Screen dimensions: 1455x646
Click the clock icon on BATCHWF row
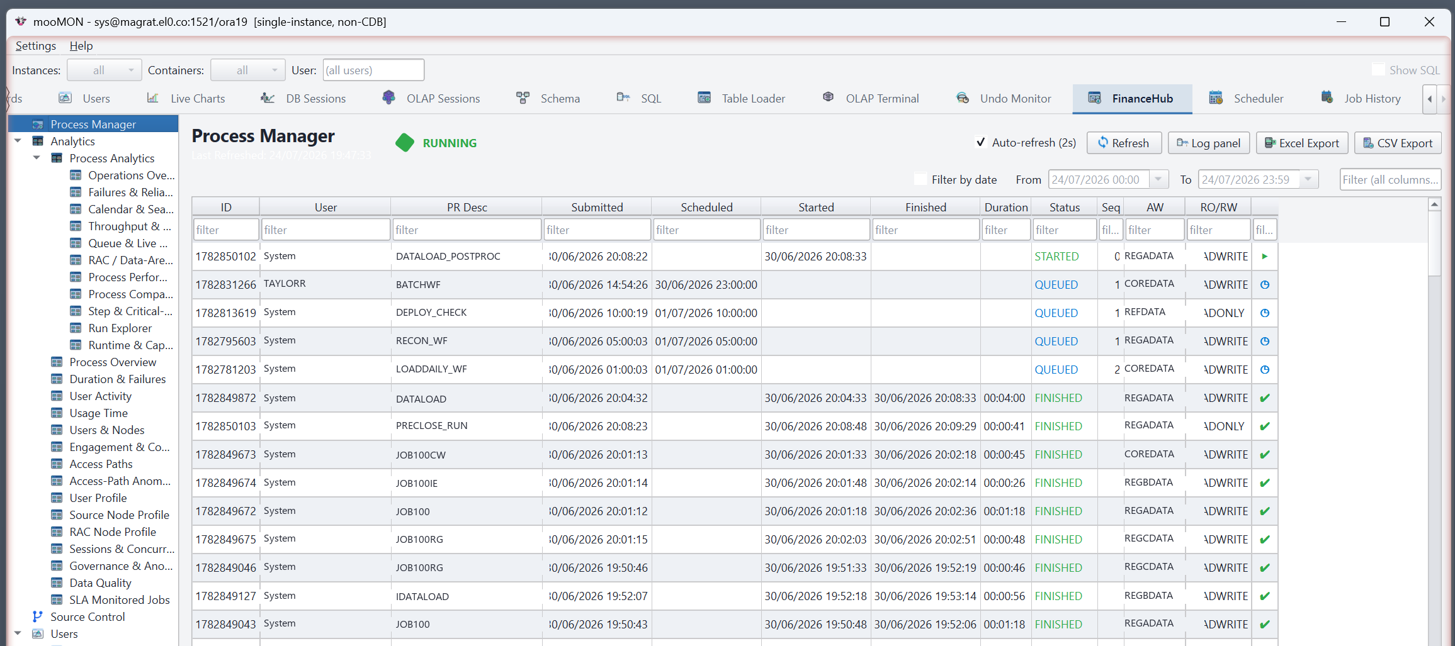pos(1265,284)
